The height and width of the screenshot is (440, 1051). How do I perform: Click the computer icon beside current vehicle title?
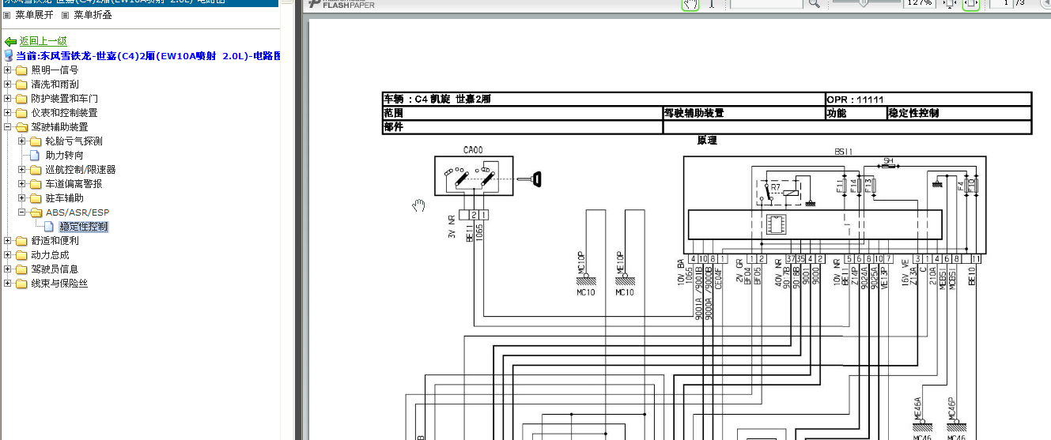click(9, 55)
